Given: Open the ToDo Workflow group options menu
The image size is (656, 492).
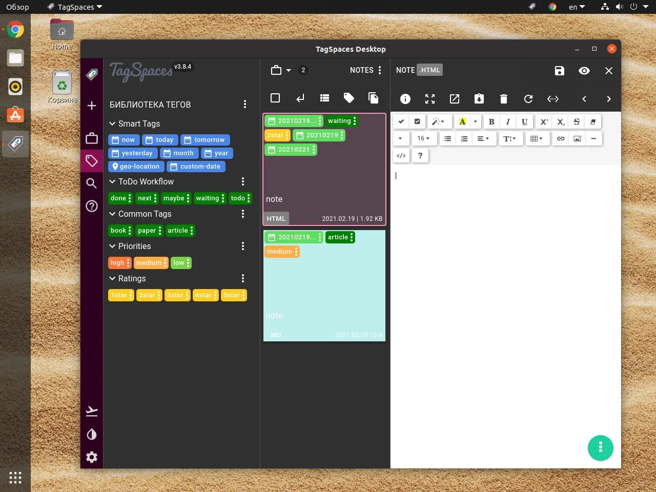Looking at the screenshot, I should [x=243, y=181].
